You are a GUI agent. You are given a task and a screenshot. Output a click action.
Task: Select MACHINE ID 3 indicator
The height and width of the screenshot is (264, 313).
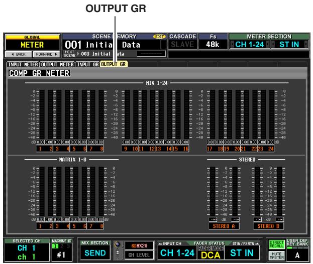68,246
